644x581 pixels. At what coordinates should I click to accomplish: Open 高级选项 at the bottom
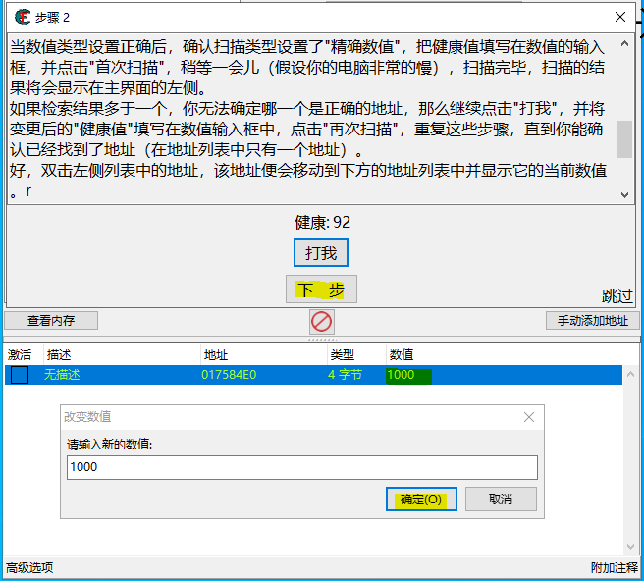(29, 568)
